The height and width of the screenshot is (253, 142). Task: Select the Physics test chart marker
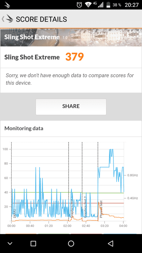[98, 182]
